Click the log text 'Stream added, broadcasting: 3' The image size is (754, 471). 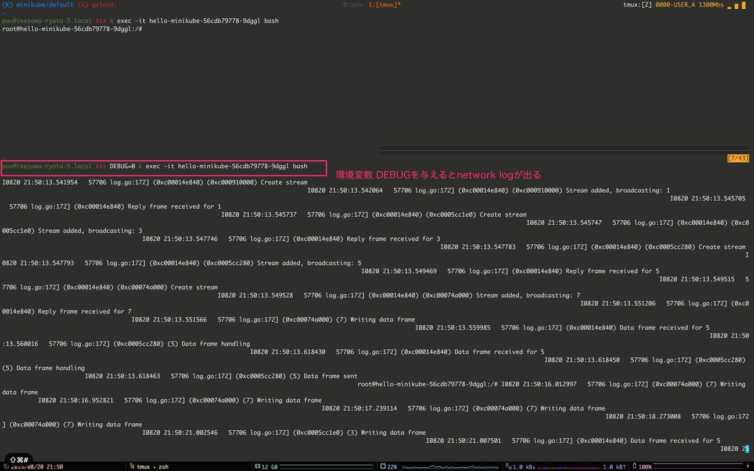click(x=90, y=230)
